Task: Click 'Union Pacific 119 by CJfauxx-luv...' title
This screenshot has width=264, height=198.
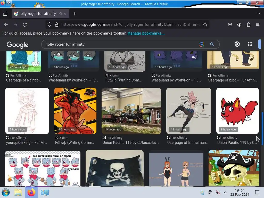Action: coord(131,143)
